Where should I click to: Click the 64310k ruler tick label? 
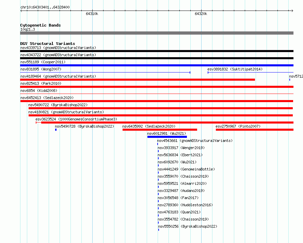(x=92, y=14)
